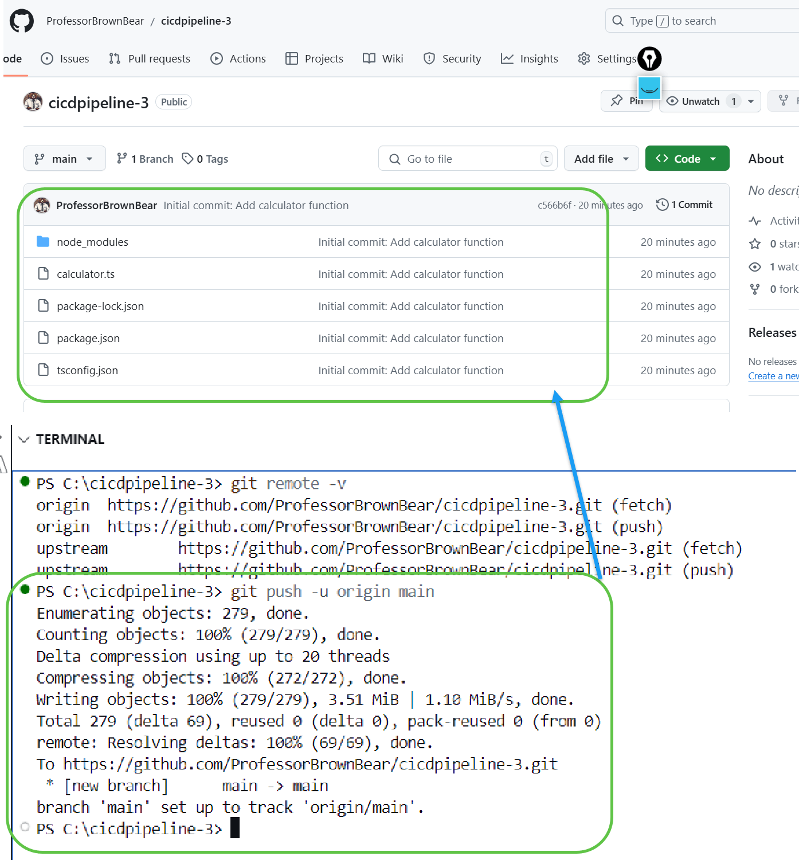Open the commit message in the package-lock.json row
This screenshot has width=799, height=860.
coord(411,306)
